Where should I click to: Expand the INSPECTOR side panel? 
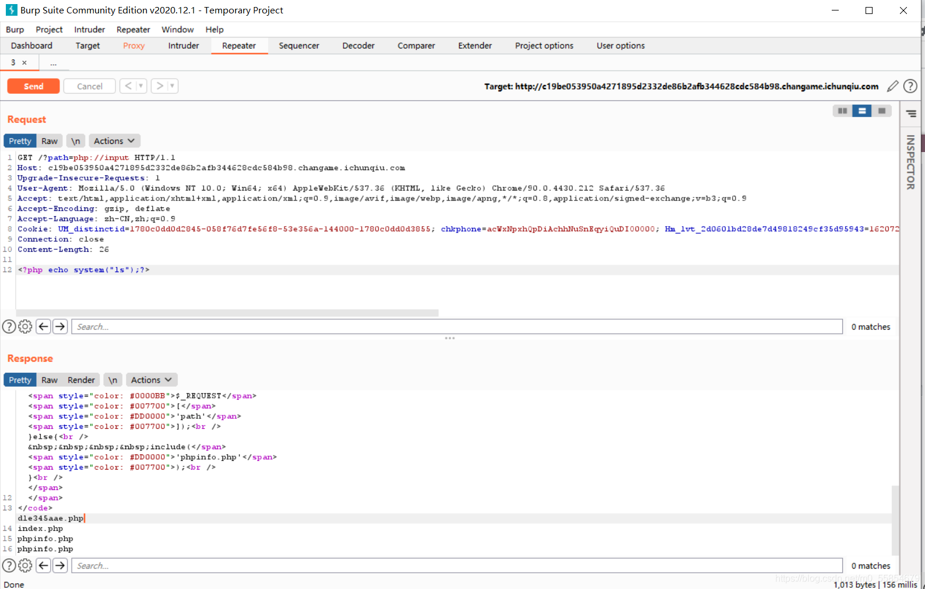tap(910, 162)
